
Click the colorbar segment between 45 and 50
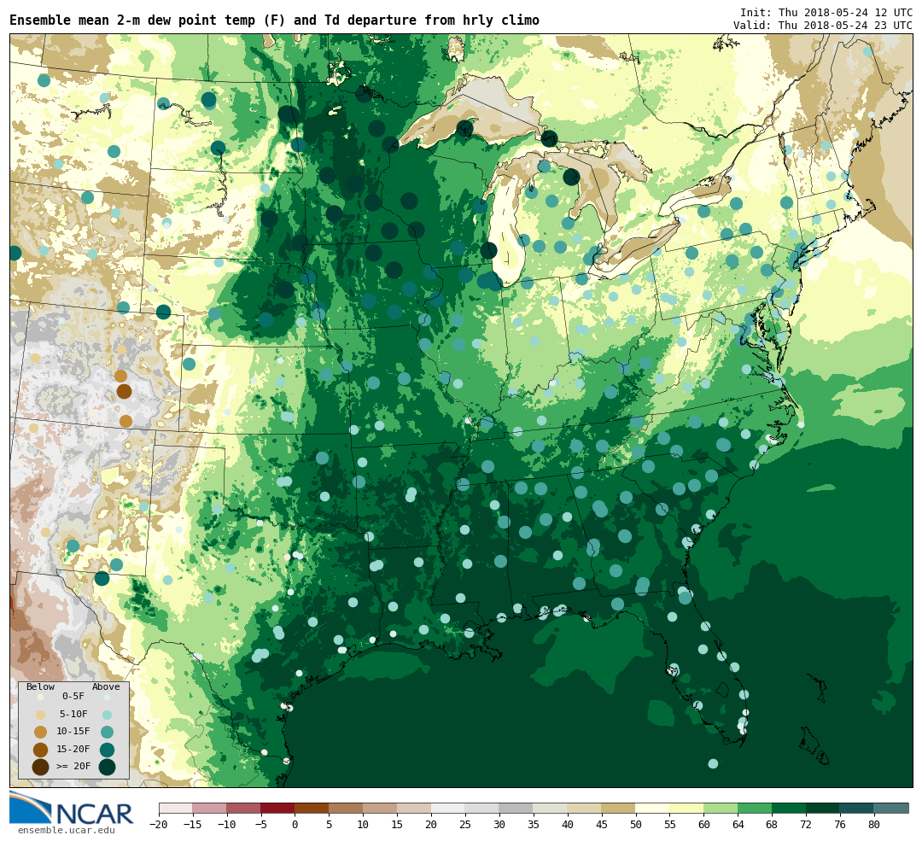(x=618, y=808)
